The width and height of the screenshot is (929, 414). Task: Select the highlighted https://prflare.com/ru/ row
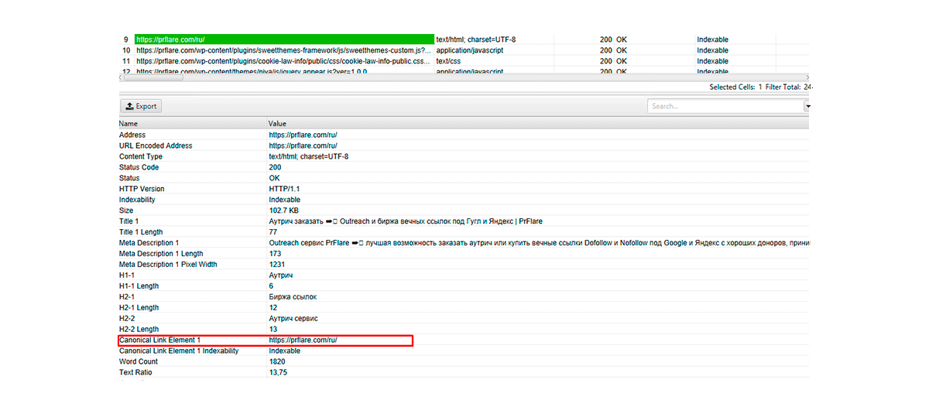coord(283,39)
